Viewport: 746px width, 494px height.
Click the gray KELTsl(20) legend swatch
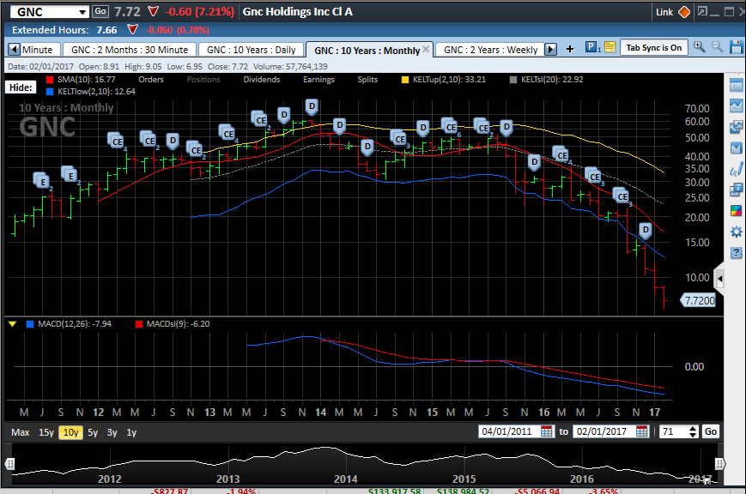pos(512,80)
